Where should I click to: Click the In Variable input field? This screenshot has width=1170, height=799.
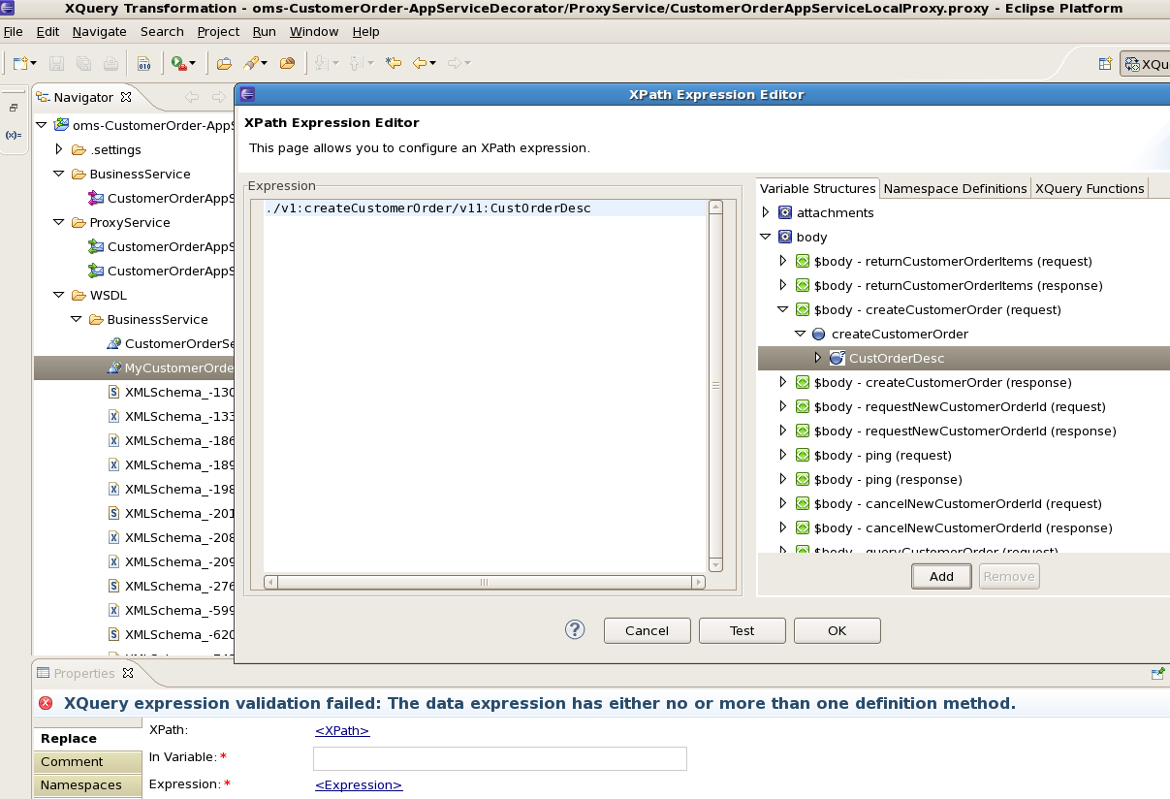coord(500,758)
